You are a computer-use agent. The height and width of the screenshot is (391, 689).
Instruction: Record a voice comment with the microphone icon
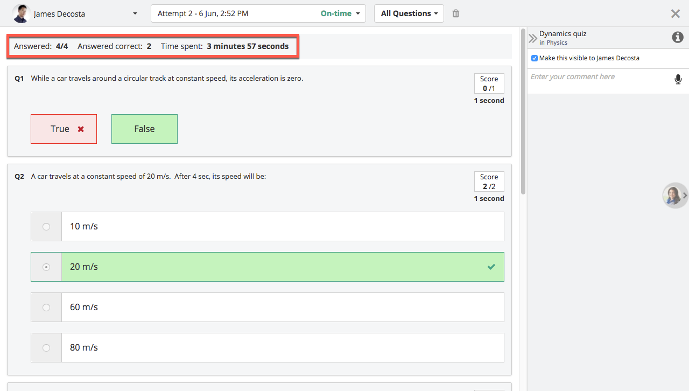coord(678,80)
